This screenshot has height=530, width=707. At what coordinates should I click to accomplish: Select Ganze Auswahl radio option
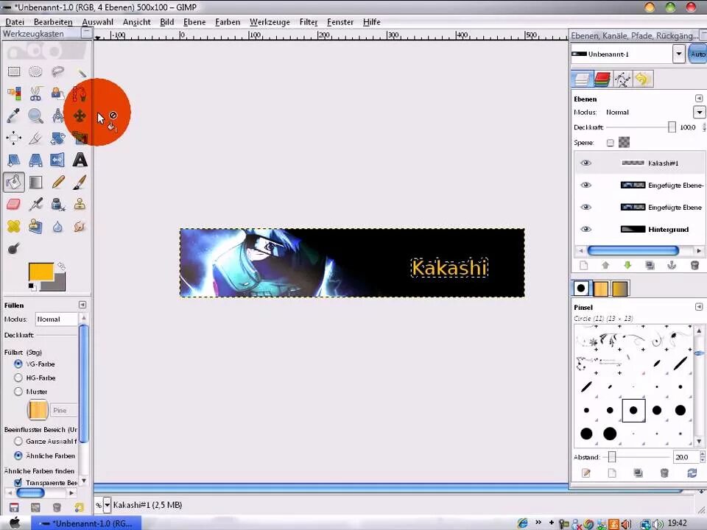point(18,441)
